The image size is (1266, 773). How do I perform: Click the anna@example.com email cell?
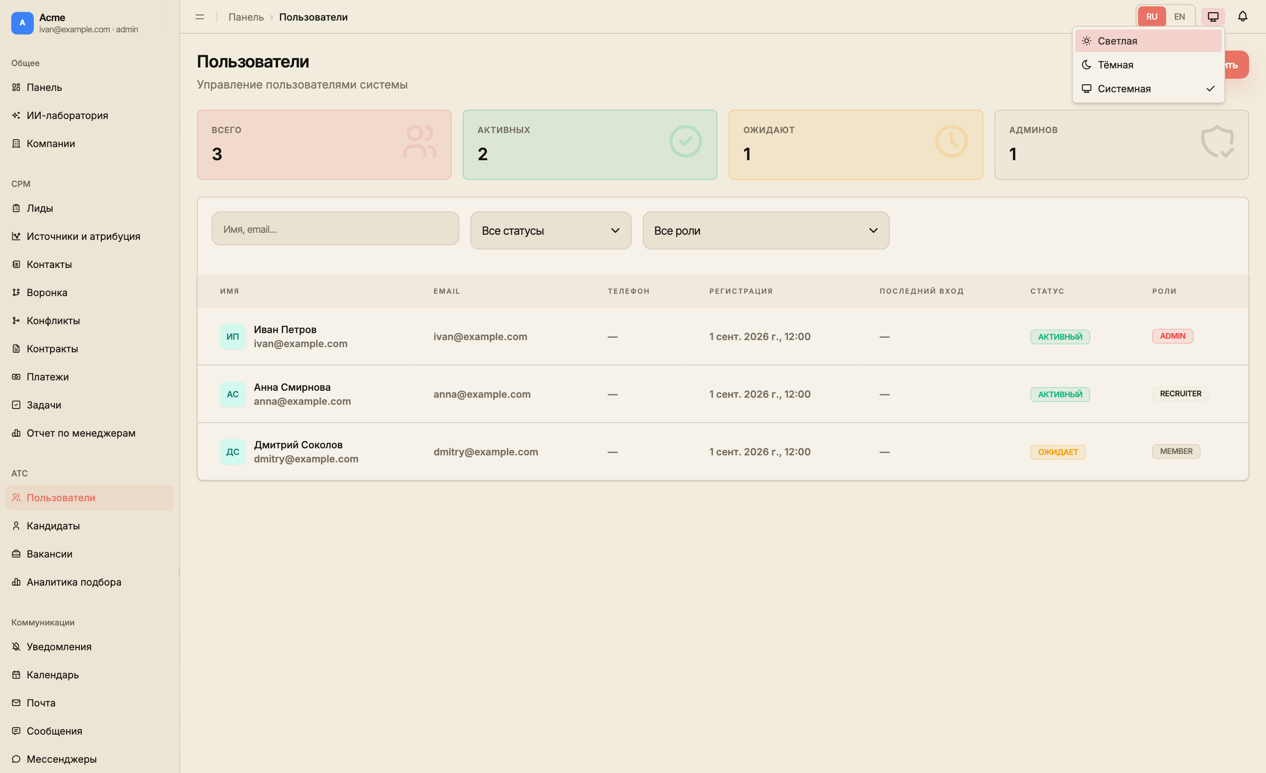(x=482, y=394)
